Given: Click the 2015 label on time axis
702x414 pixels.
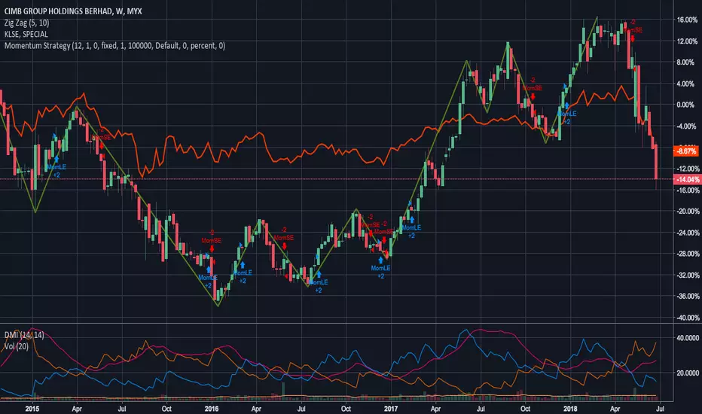Looking at the screenshot, I should [x=32, y=409].
